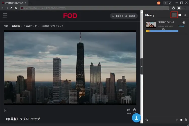Stop all downloads with square button

coord(181,120)
